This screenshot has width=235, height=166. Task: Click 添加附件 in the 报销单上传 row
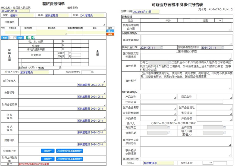click(x=48, y=151)
